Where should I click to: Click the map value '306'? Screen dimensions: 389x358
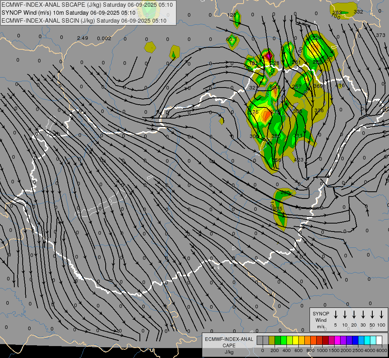(x=298, y=111)
